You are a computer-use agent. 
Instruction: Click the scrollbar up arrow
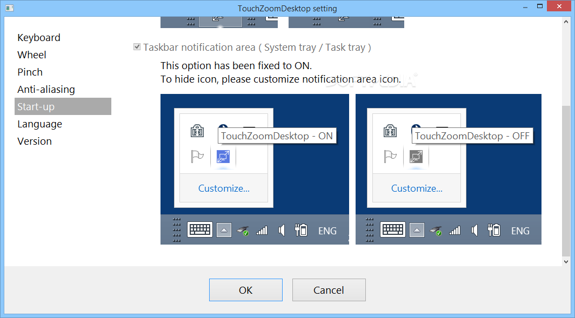(566, 22)
